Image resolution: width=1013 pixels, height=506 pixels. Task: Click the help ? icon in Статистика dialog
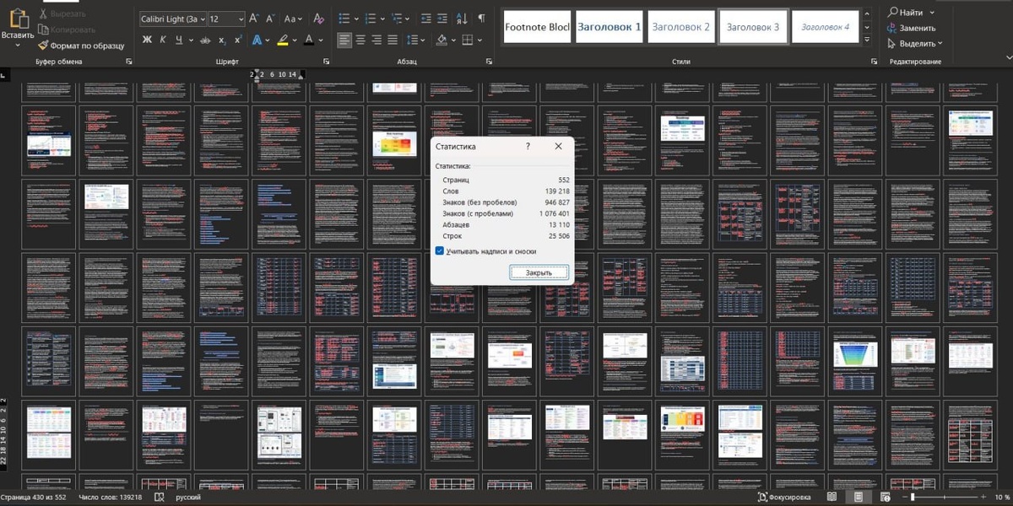(528, 146)
